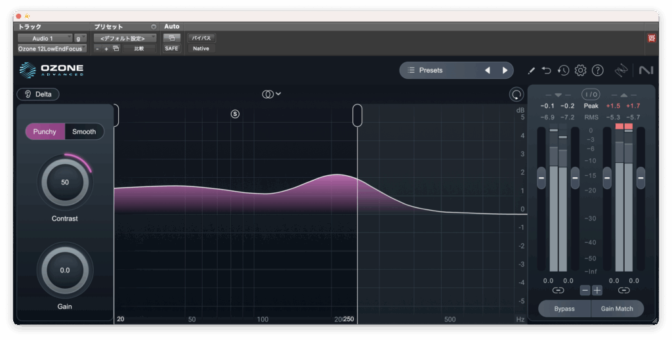Link the input gain channels

tap(558, 290)
